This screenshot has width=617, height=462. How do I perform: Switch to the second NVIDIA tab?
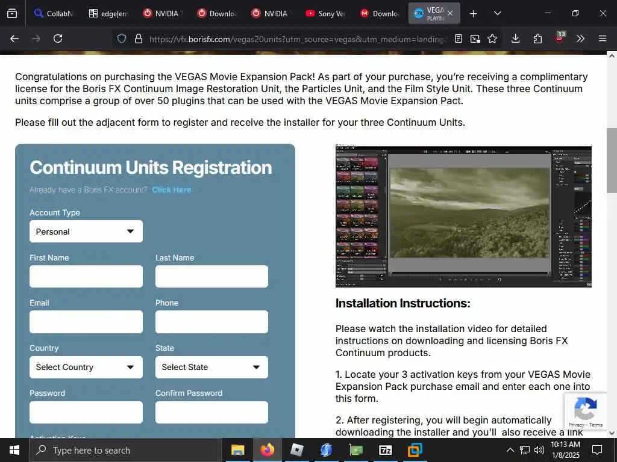271,13
